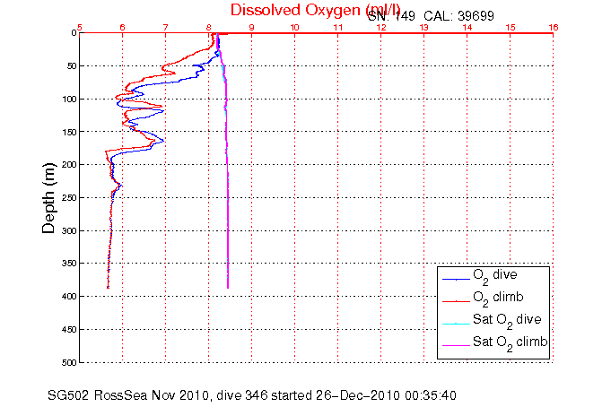Click the x-axis tick label 8

pos(209,27)
